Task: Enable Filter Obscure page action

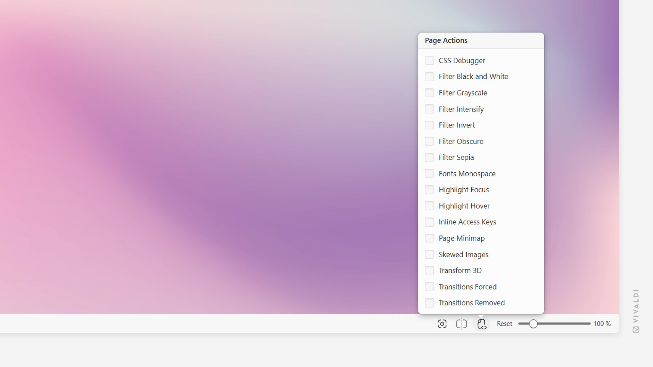Action: coord(429,141)
